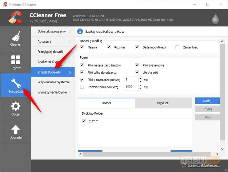Toggle the Pliki systemowe checkbox
This screenshot has height=172, width=228.
coord(137,65)
